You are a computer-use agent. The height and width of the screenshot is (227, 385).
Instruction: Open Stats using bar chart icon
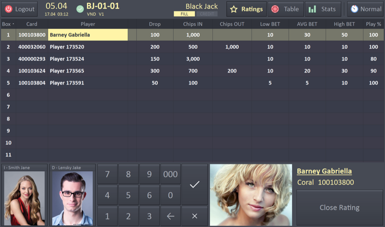[312, 9]
